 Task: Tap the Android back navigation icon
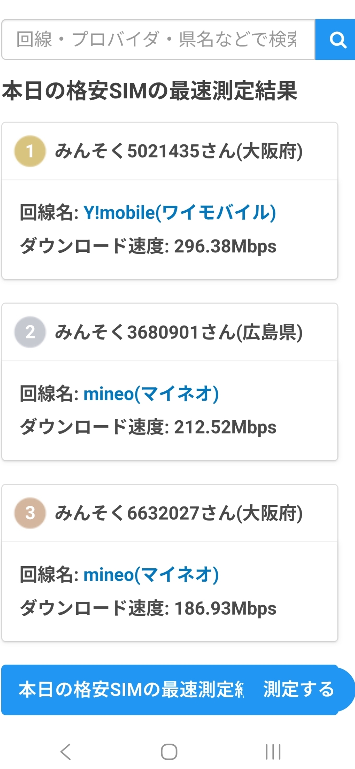[x=66, y=752]
